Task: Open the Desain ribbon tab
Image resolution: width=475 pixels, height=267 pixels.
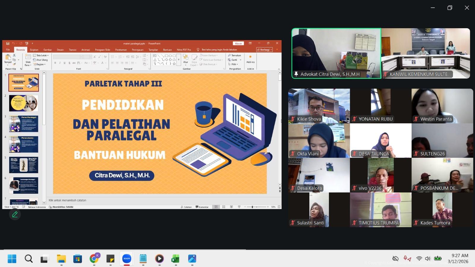Action: [60, 50]
